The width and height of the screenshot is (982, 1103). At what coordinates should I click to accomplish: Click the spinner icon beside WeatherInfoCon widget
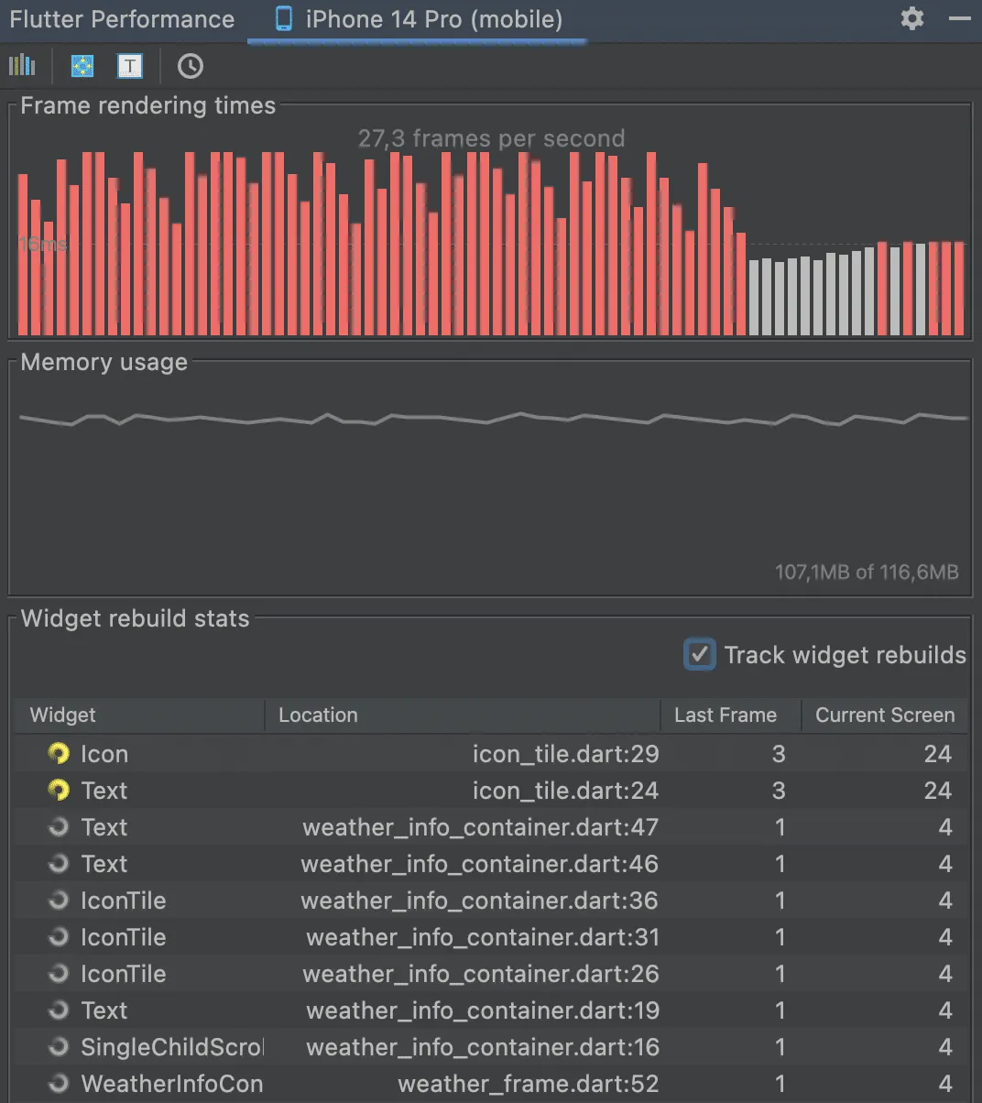(x=57, y=1083)
